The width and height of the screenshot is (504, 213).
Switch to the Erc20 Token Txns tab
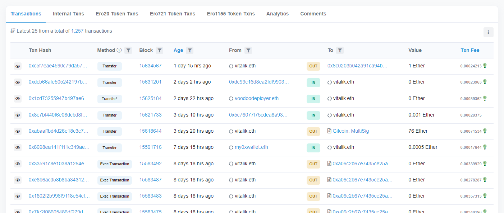pos(117,14)
